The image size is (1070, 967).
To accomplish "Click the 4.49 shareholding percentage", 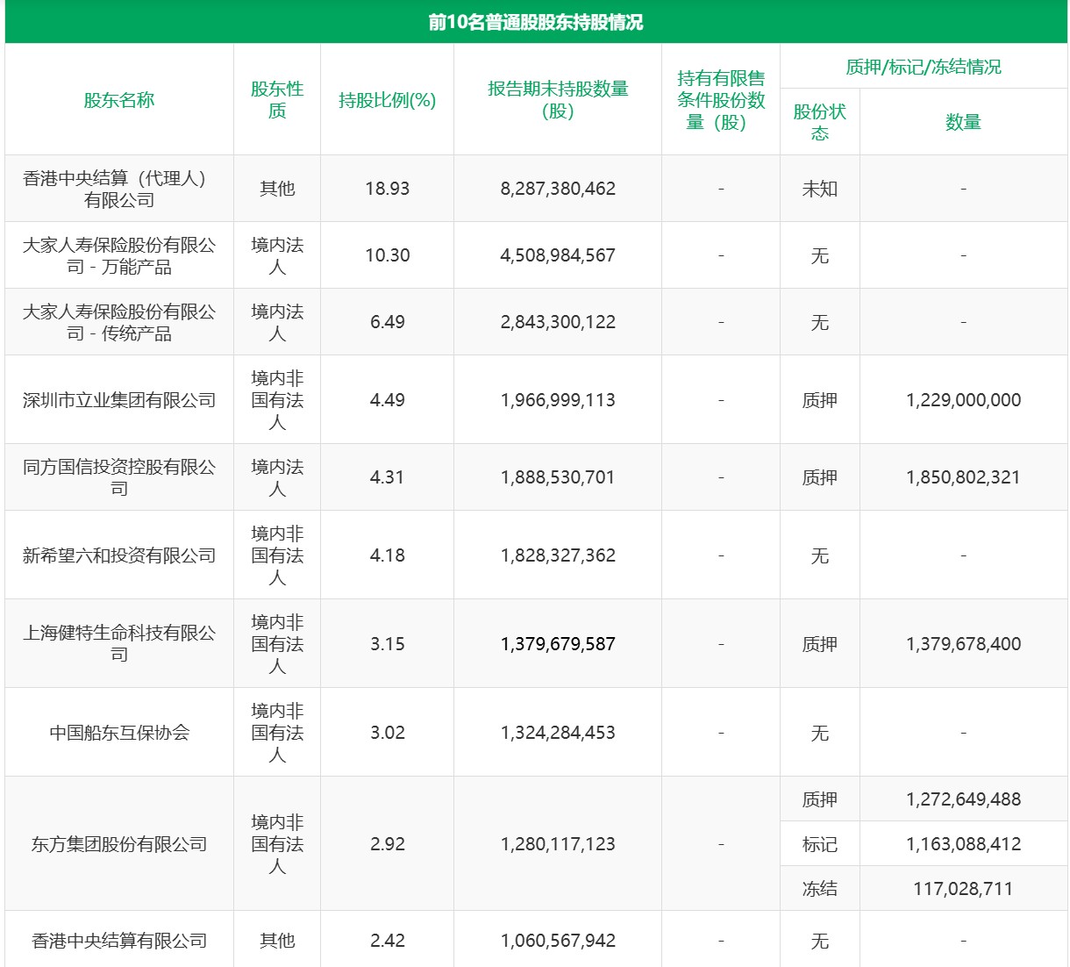I will 388,400.
